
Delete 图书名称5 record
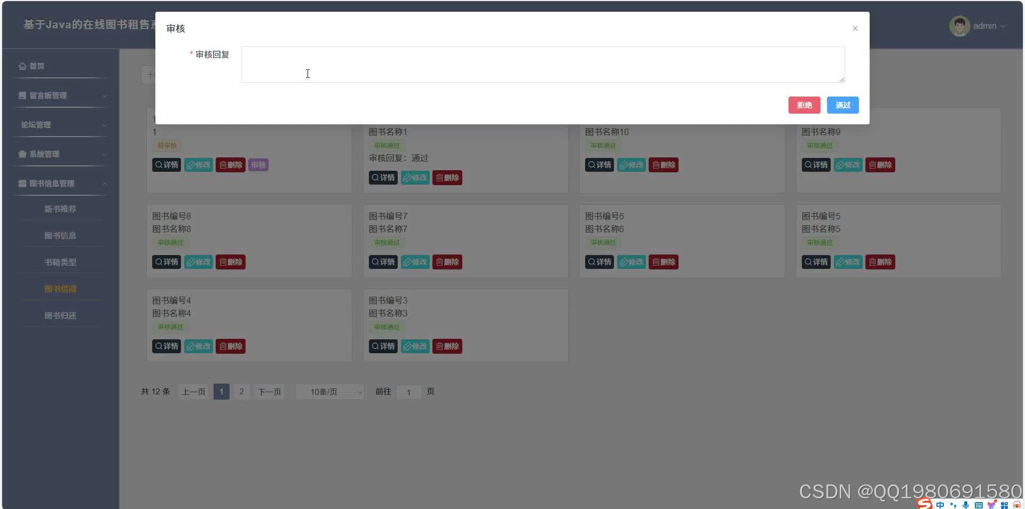pyautogui.click(x=880, y=262)
